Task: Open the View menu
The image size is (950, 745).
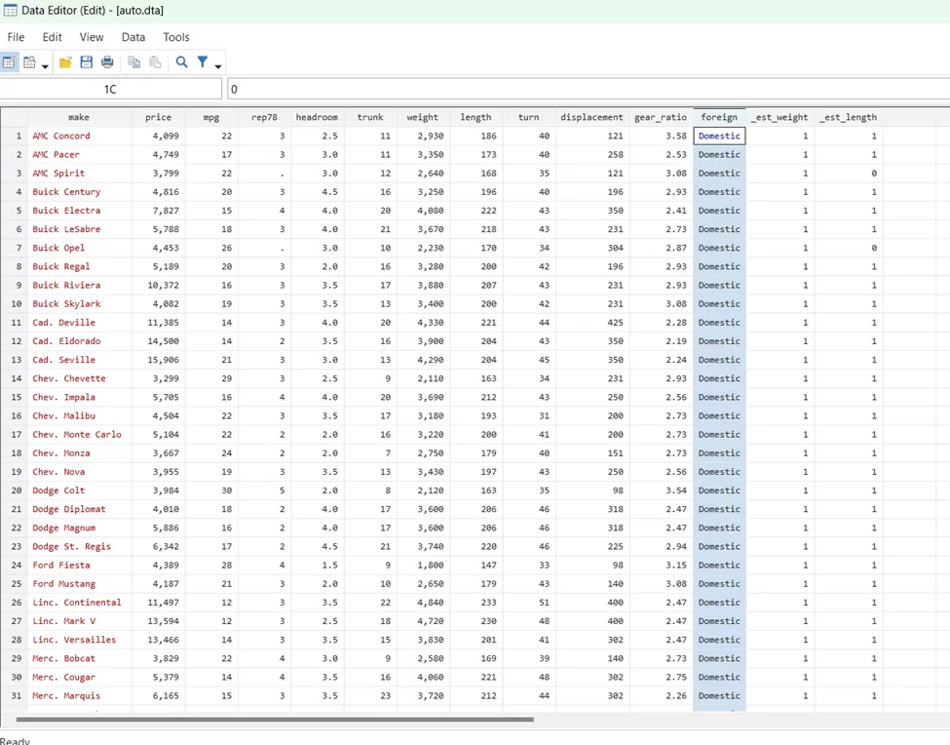Action: click(92, 37)
